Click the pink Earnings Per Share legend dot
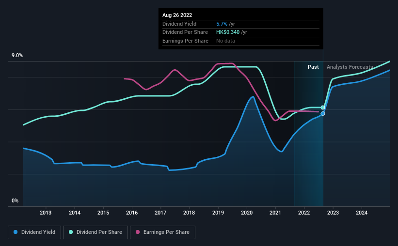The height and width of the screenshot is (246, 398). pos(138,232)
